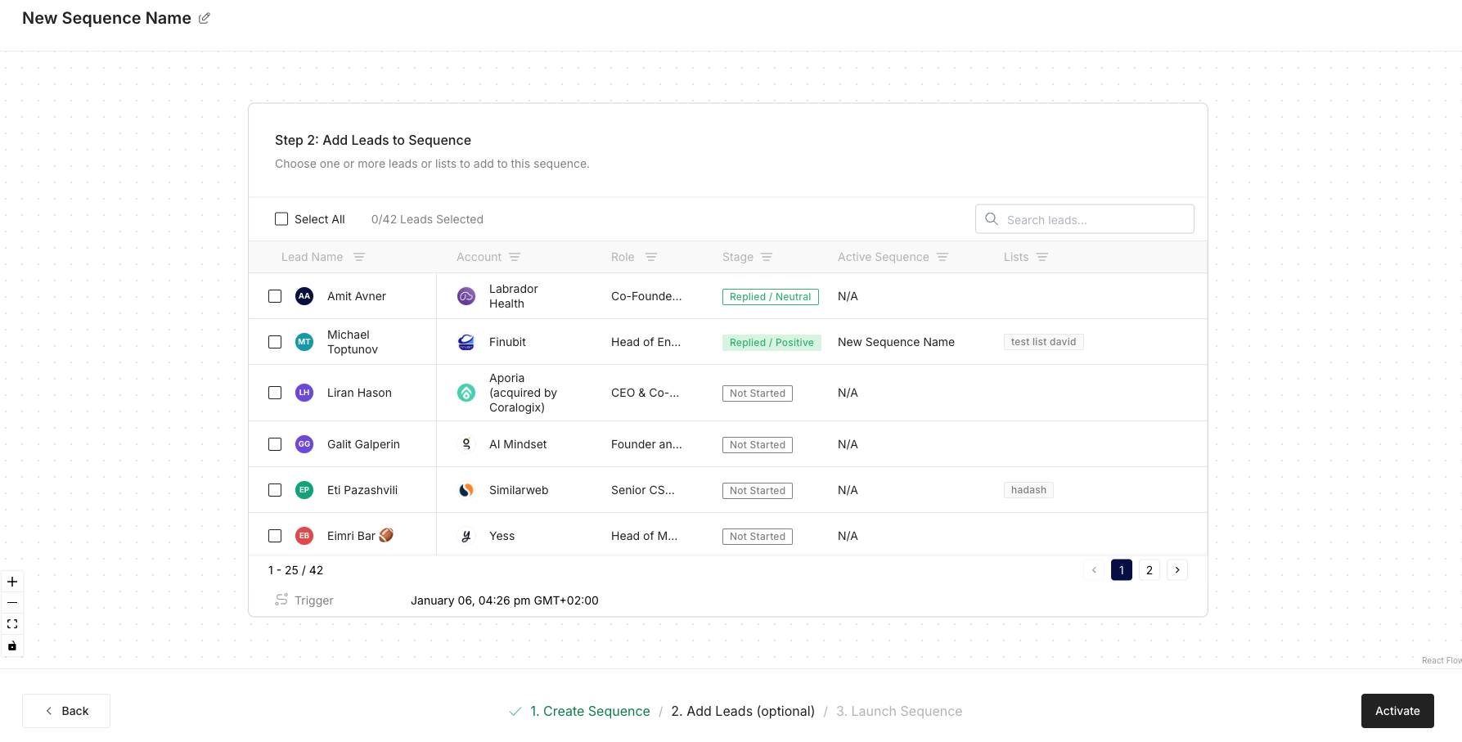Screen dimensions: 1462x742
Task: Select 2. Add Leads (optional) step
Action: pos(743,712)
